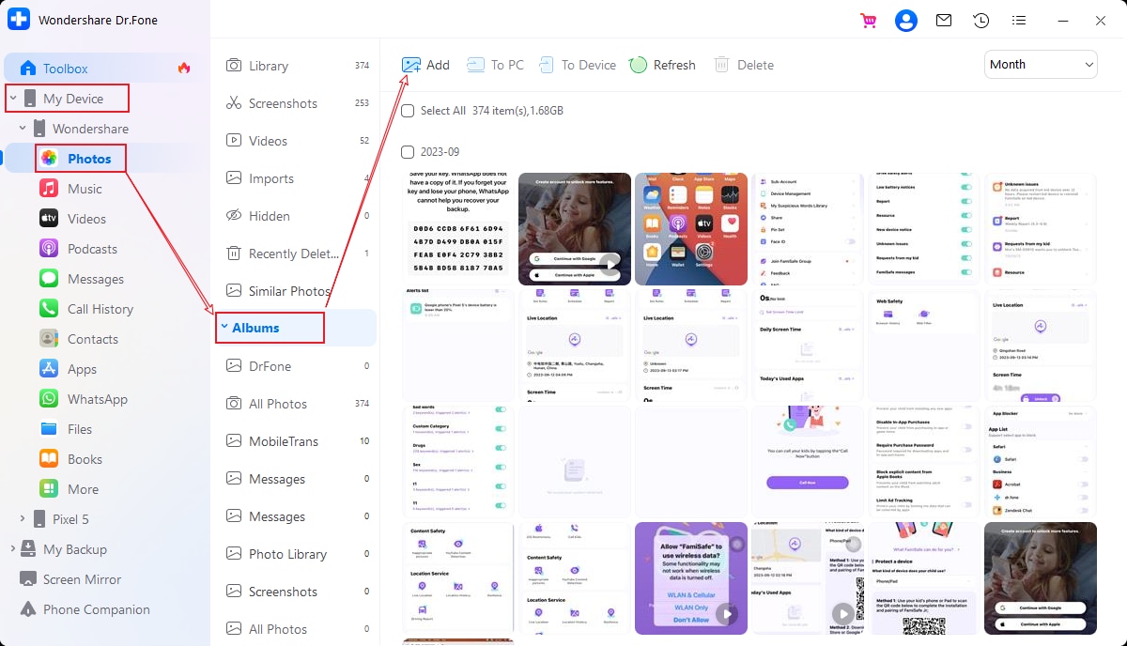Select the WhatsApp backup key thumbnail
Screen dimensions: 1127x646
458,229
